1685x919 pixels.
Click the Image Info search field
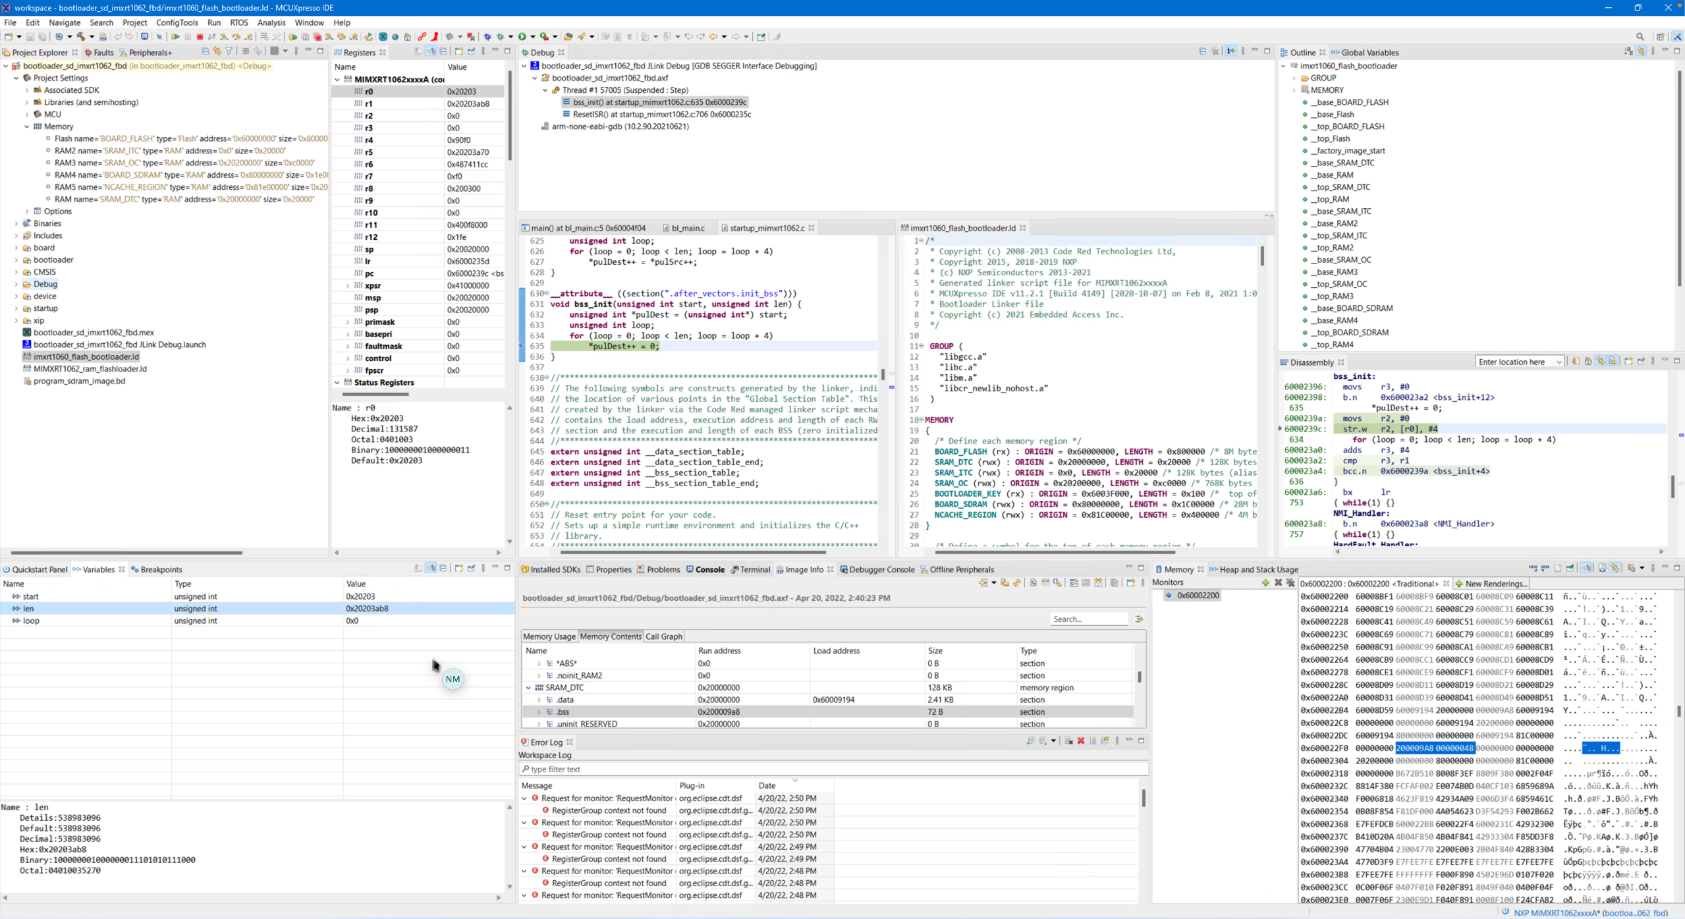point(1088,619)
